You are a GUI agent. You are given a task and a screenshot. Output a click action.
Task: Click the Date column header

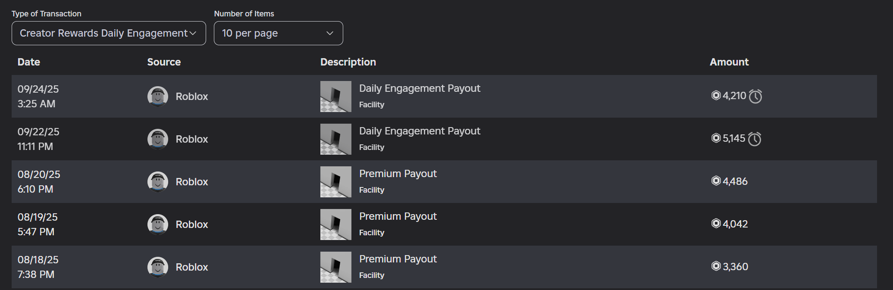point(29,62)
